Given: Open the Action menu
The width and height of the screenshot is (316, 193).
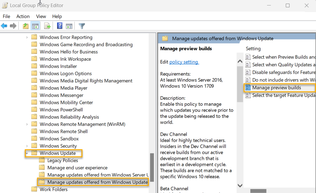Looking at the screenshot, I should (x=23, y=16).
